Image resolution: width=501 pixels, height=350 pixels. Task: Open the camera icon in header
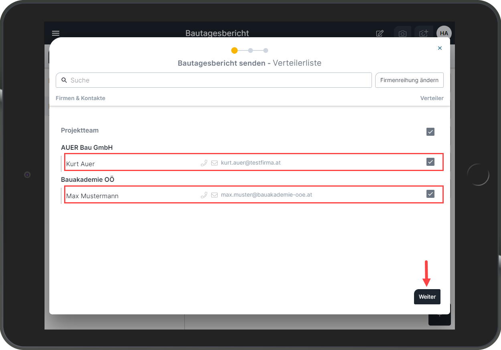click(402, 34)
